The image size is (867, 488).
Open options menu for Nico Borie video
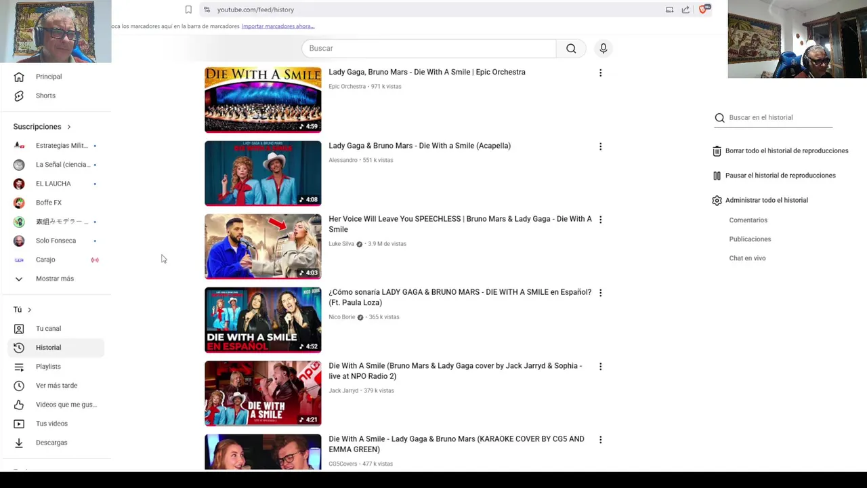click(600, 293)
